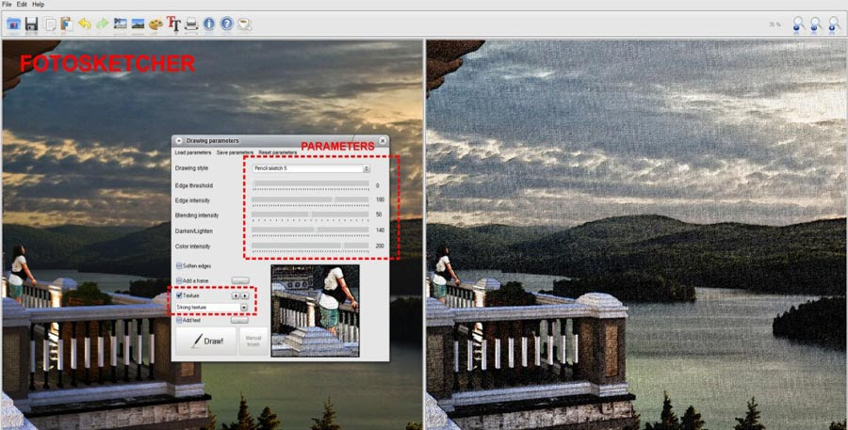
Task: Click the middle magnifier zoom icon
Action: [816, 24]
